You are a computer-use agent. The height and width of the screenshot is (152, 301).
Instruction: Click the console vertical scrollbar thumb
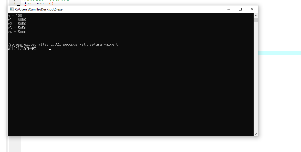[256, 20]
